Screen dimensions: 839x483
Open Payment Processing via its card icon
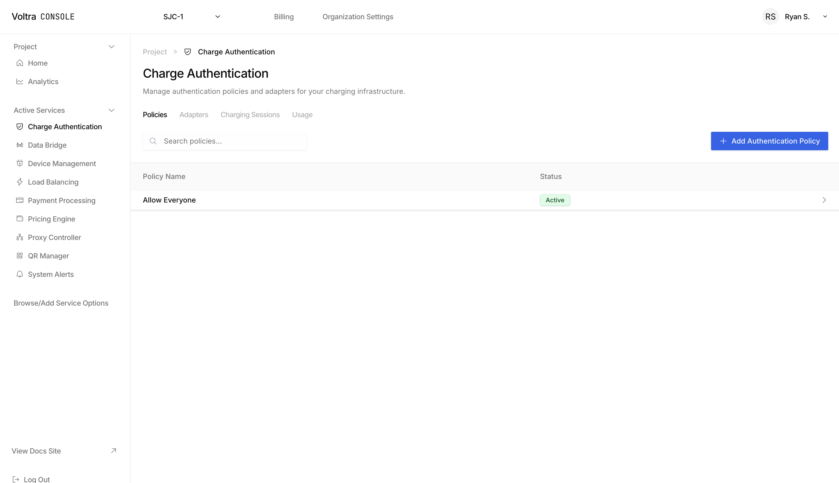point(19,200)
